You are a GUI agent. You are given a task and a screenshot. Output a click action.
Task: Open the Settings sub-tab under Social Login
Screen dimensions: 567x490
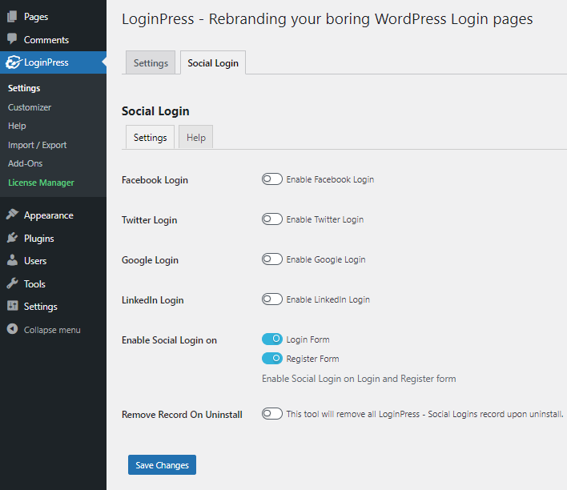coord(150,138)
